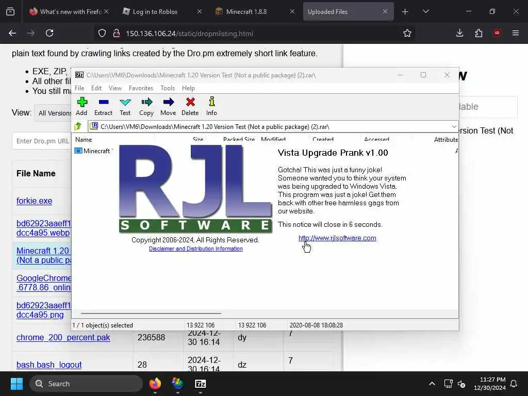Open the Info toolbar icon

211,106
